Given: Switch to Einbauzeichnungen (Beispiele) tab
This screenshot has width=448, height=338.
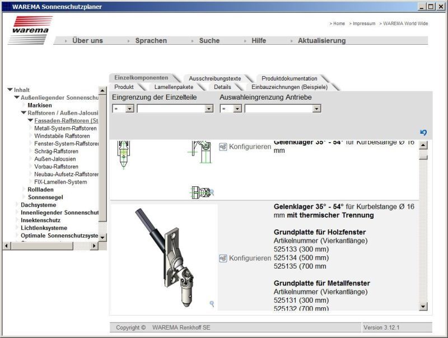Looking at the screenshot, I should (290, 87).
